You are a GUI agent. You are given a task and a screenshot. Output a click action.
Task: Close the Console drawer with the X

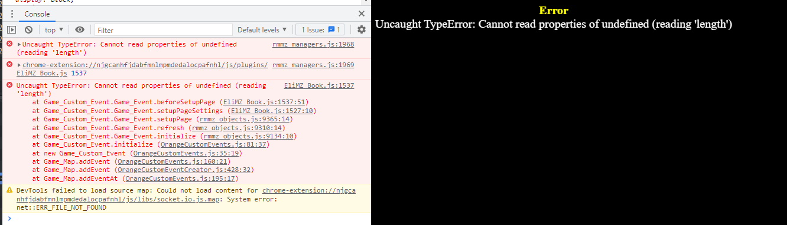pyautogui.click(x=362, y=14)
